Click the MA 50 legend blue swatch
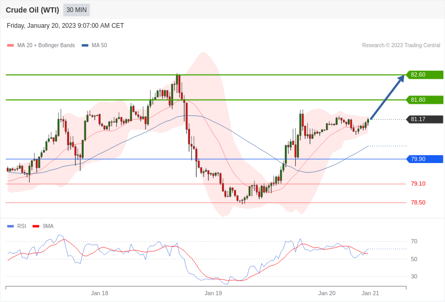445x302 pixels. coord(85,46)
